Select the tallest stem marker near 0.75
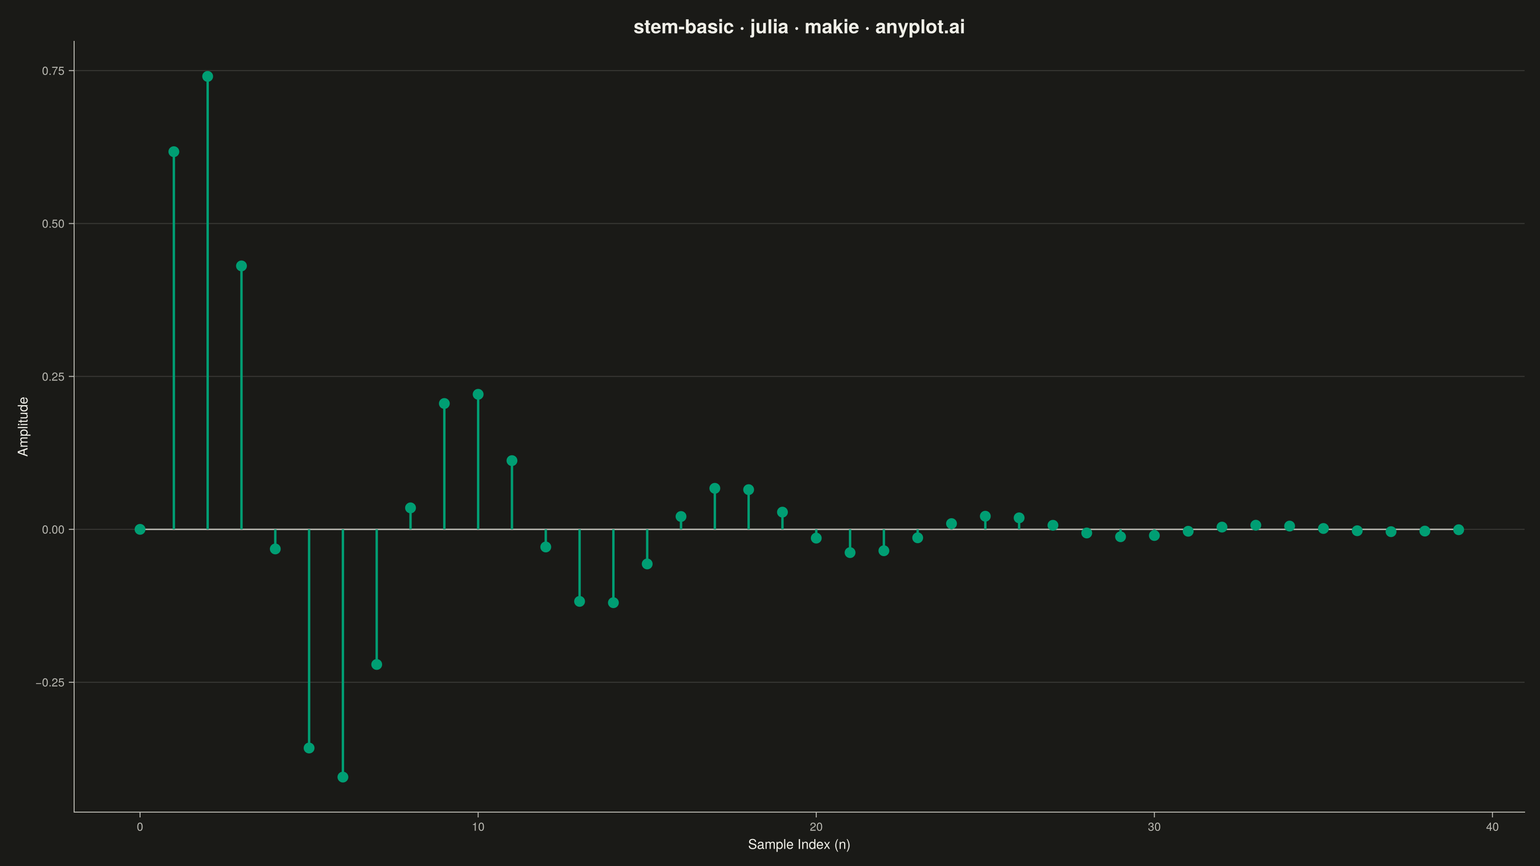Viewport: 1540px width, 866px height. pyautogui.click(x=207, y=76)
